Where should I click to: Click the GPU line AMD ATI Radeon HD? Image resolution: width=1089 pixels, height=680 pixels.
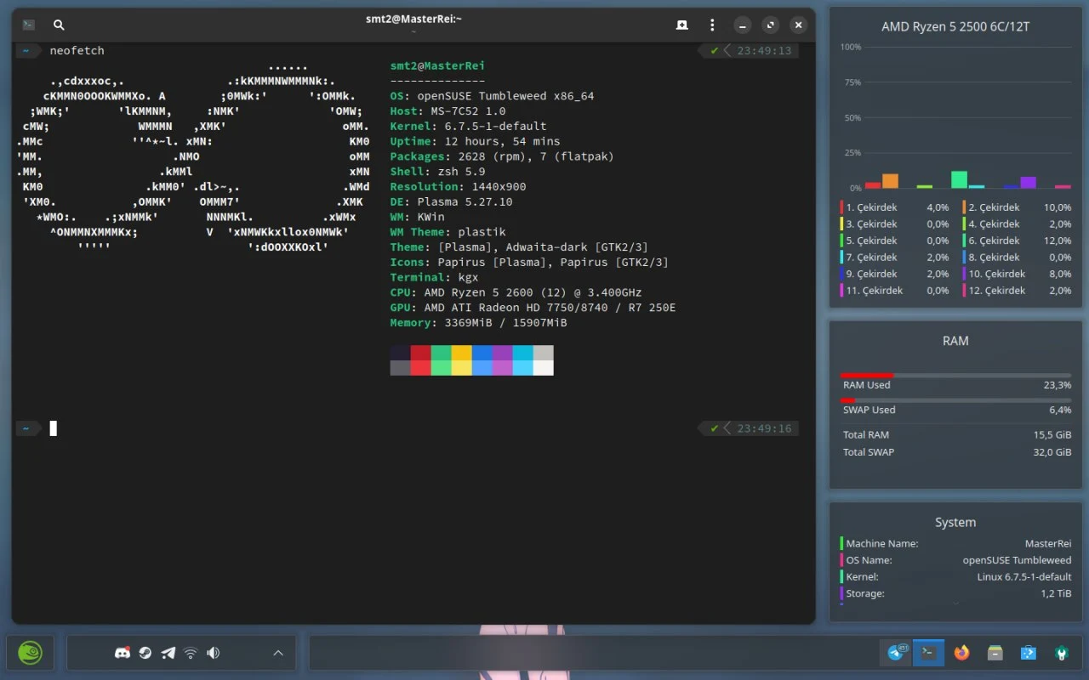tap(533, 308)
